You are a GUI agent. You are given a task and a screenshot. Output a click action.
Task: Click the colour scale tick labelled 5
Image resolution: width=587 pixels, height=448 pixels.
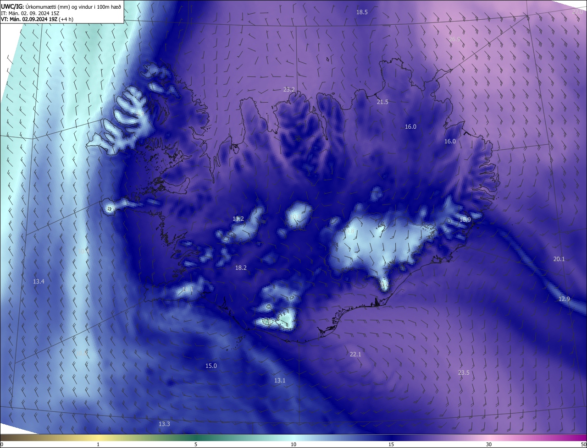click(x=196, y=444)
